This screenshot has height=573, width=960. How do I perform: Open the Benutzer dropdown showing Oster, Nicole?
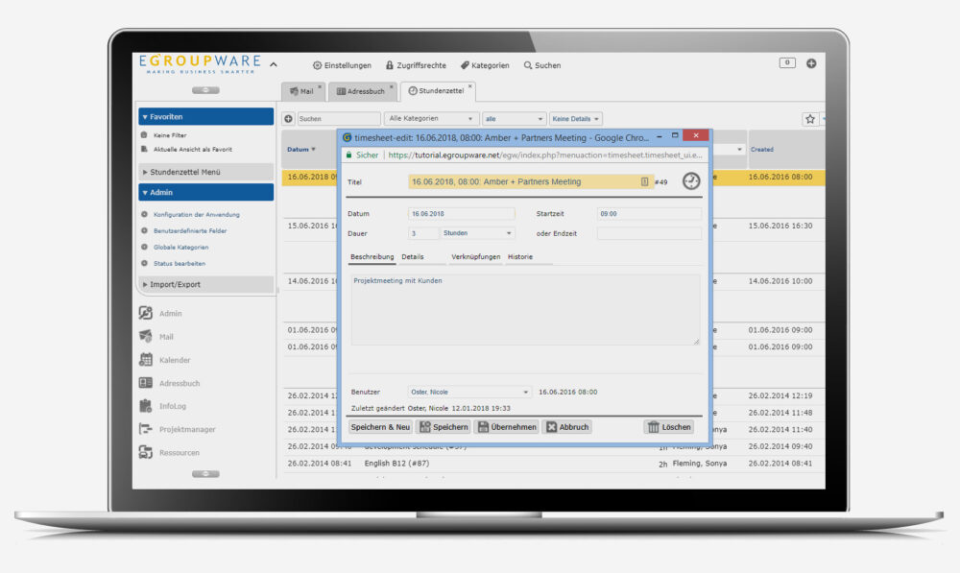(x=468, y=392)
